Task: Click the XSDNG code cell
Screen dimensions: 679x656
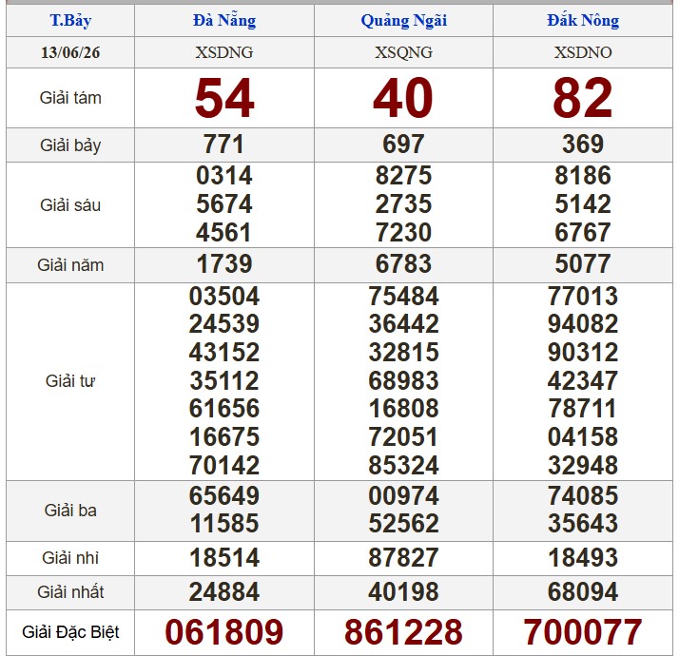Action: pyautogui.click(x=224, y=52)
